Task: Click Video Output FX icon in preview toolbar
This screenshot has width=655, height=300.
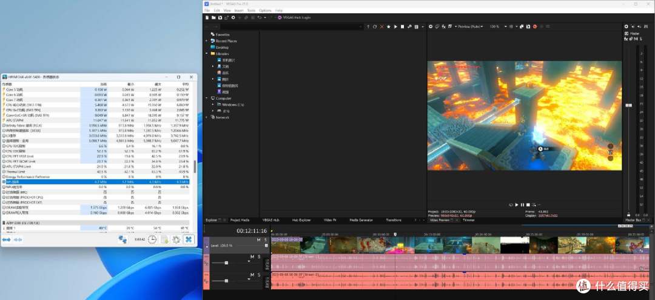Action: [x=443, y=27]
